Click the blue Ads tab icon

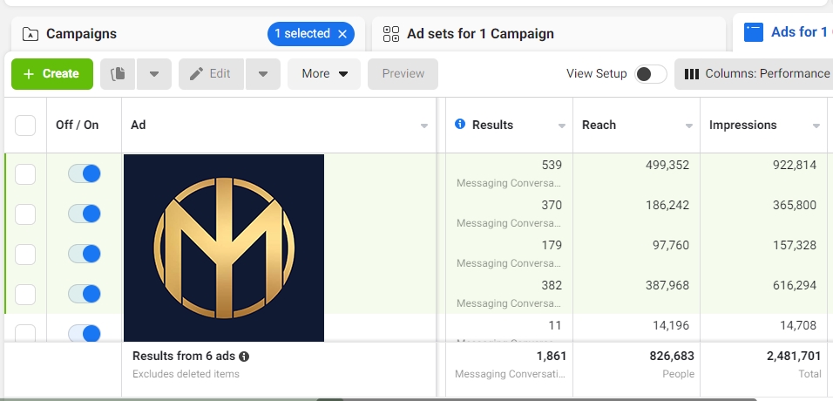(754, 32)
